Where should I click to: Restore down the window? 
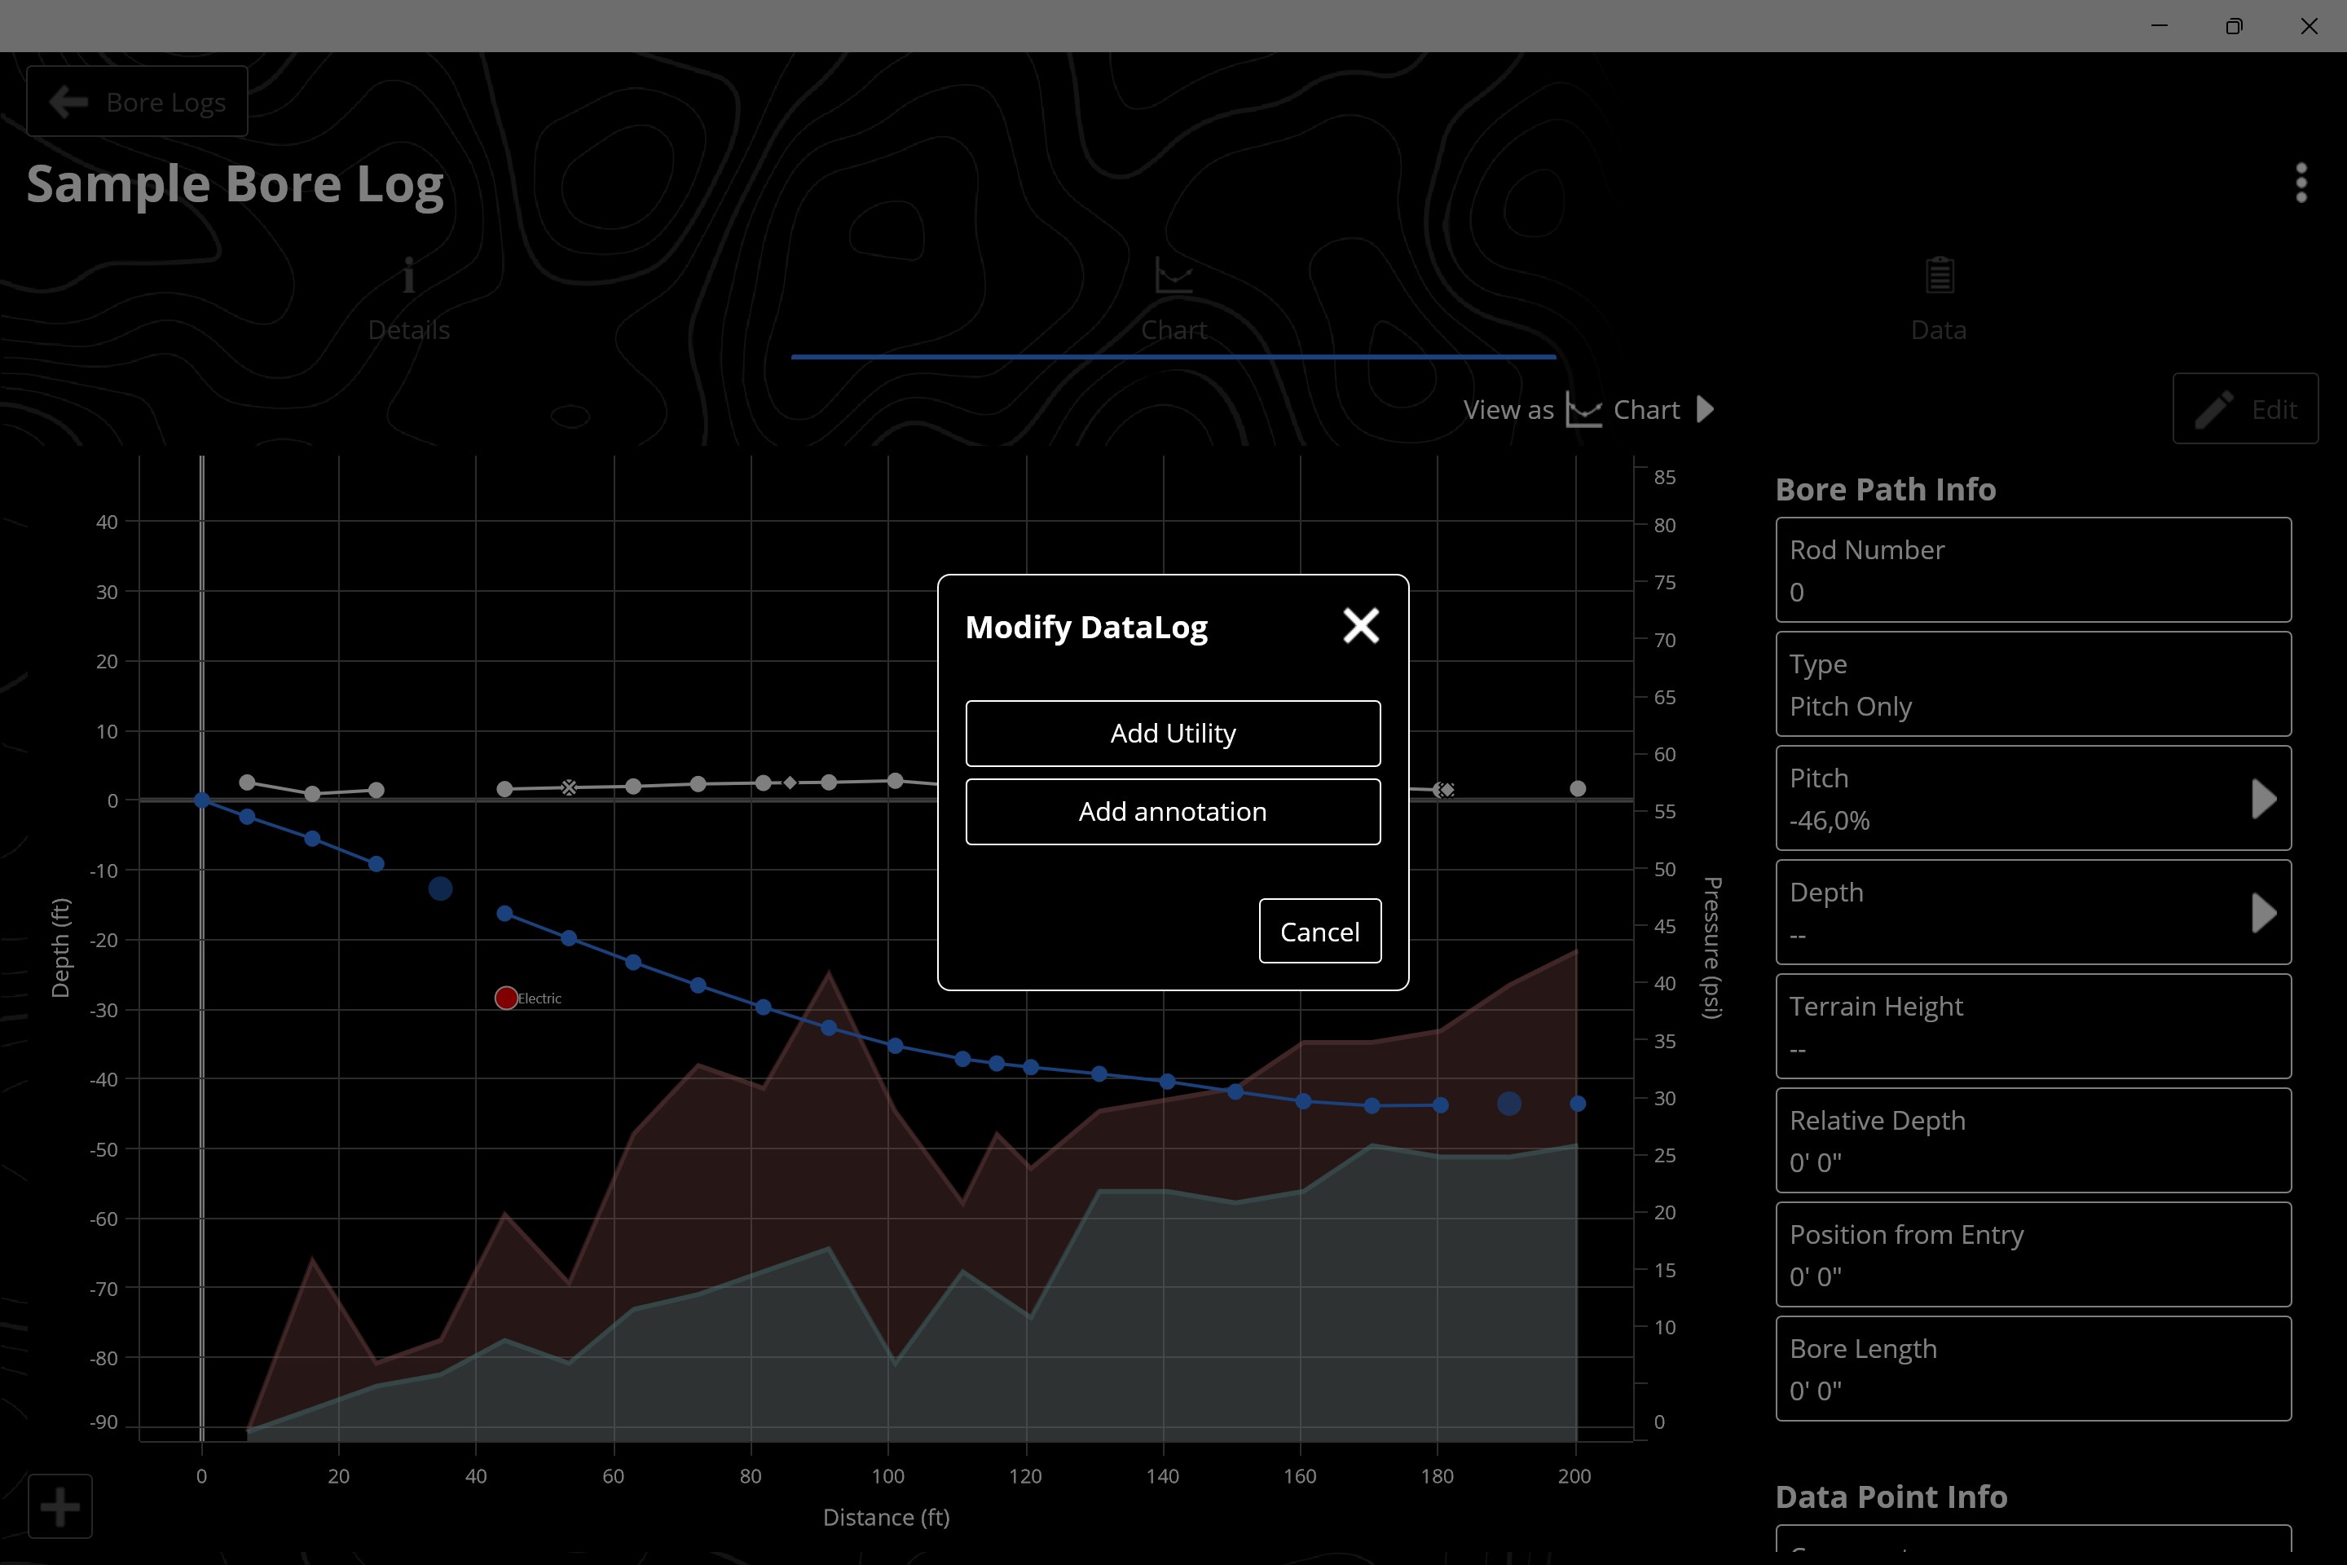[2235, 26]
